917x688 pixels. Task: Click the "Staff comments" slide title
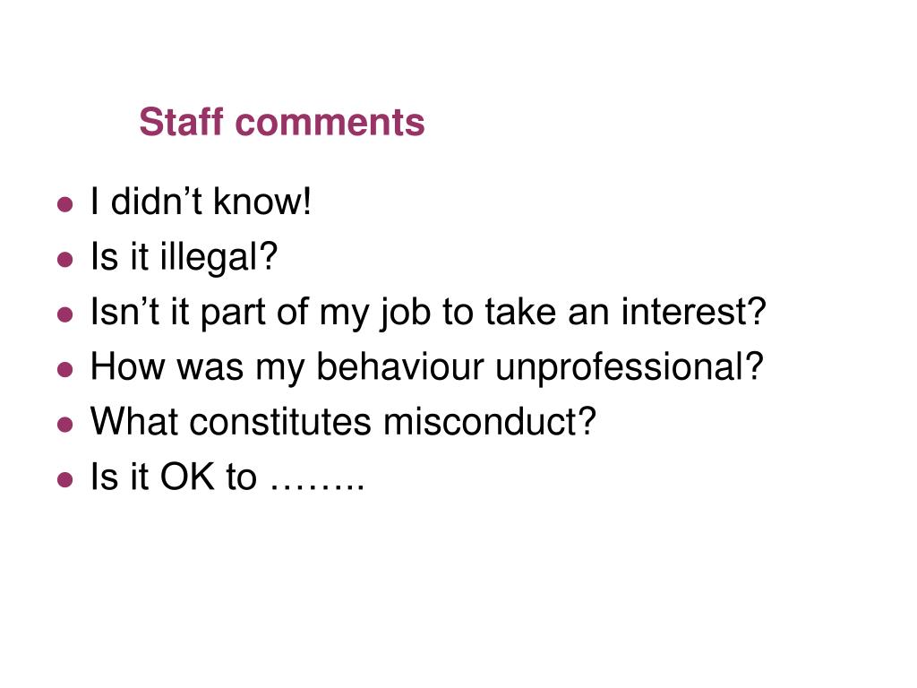282,122
